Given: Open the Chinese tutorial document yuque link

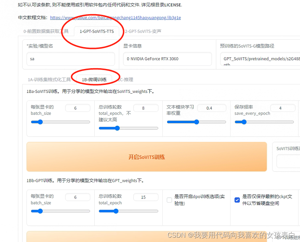Looking at the screenshot, I should tap(115, 18).
